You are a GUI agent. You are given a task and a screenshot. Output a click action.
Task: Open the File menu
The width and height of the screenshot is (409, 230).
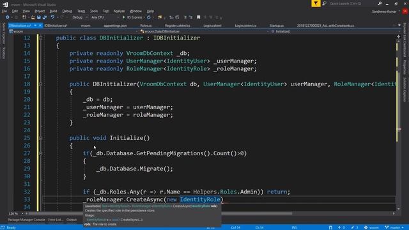tap(4, 11)
